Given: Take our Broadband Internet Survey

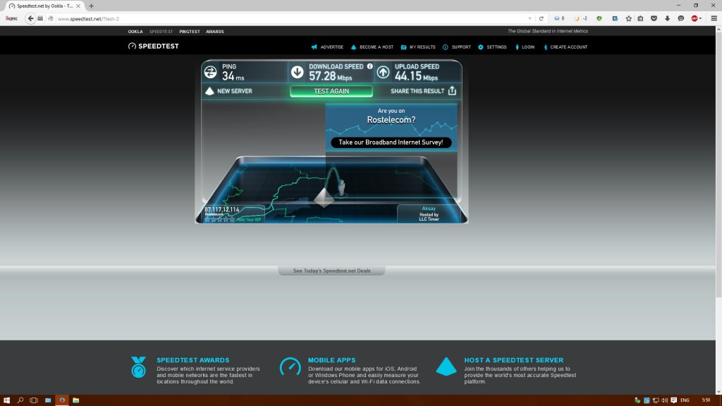Looking at the screenshot, I should point(391,142).
